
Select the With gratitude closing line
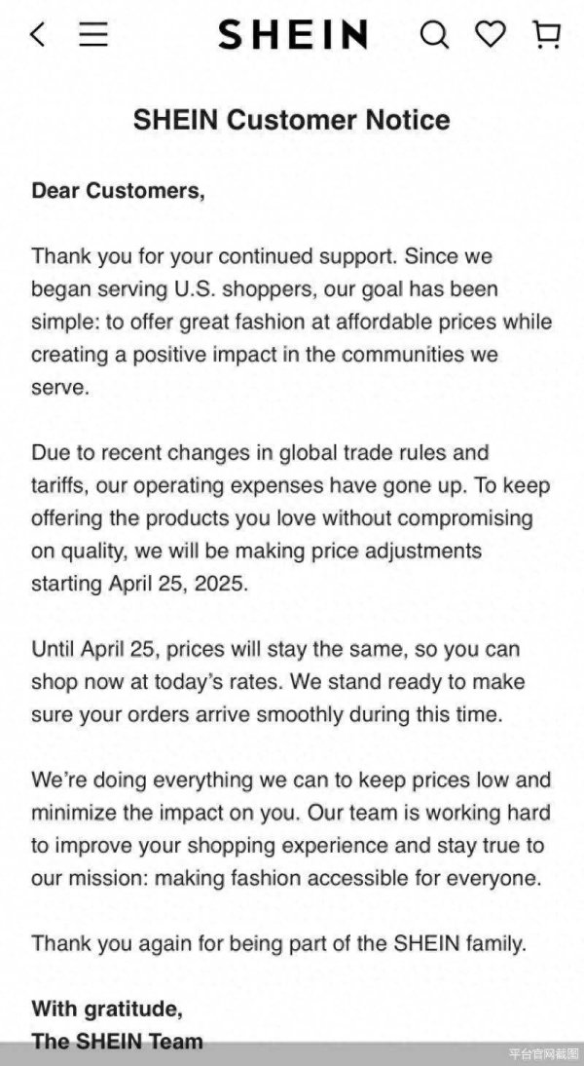tap(107, 1009)
